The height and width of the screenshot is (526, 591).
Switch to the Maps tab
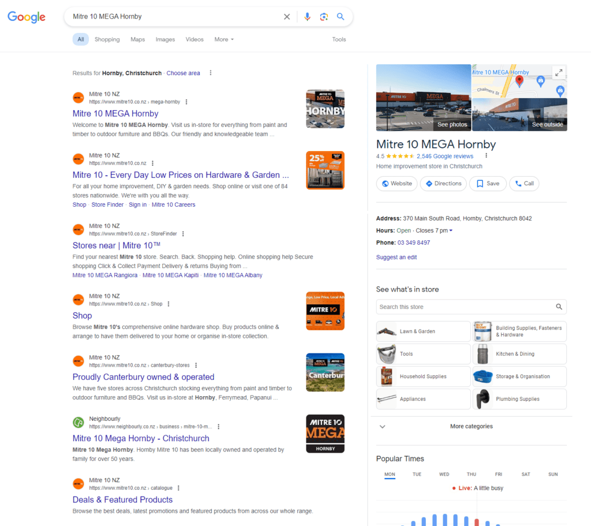point(137,39)
